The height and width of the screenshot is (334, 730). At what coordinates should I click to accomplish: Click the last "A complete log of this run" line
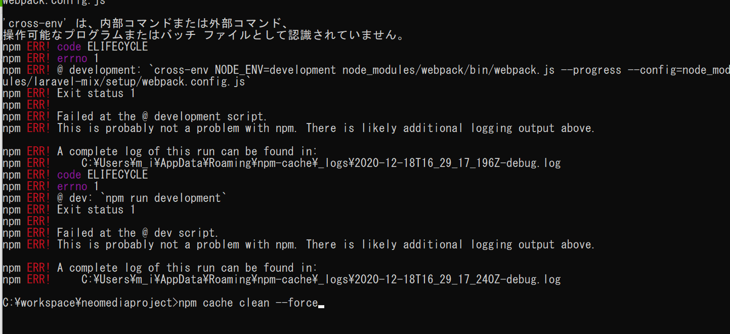pos(187,268)
